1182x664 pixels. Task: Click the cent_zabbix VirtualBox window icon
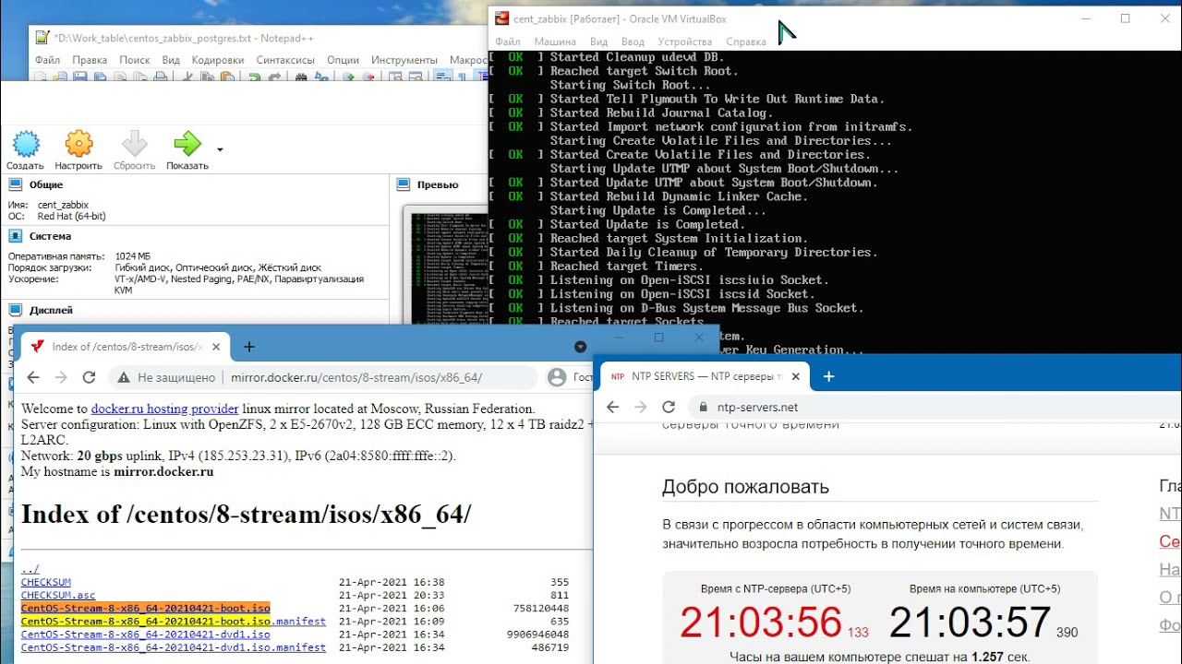tap(501, 18)
